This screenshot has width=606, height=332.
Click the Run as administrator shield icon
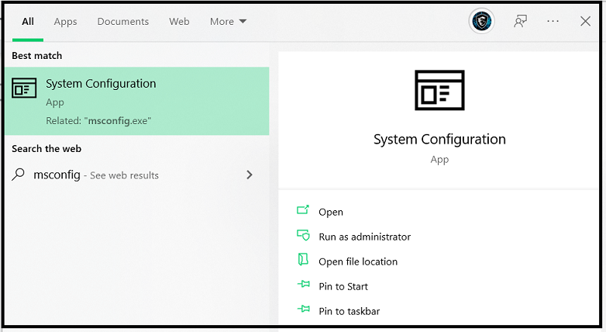pyautogui.click(x=303, y=235)
